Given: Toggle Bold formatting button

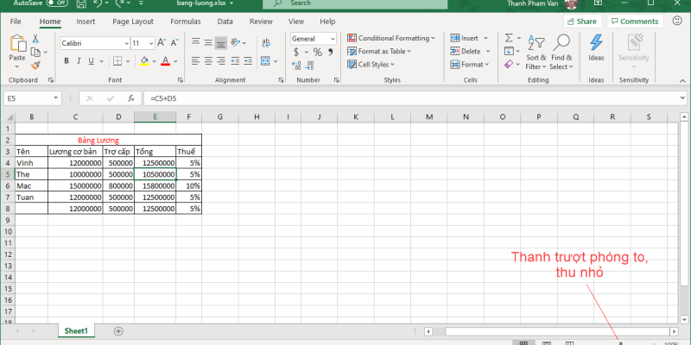Looking at the screenshot, I should 66,61.
